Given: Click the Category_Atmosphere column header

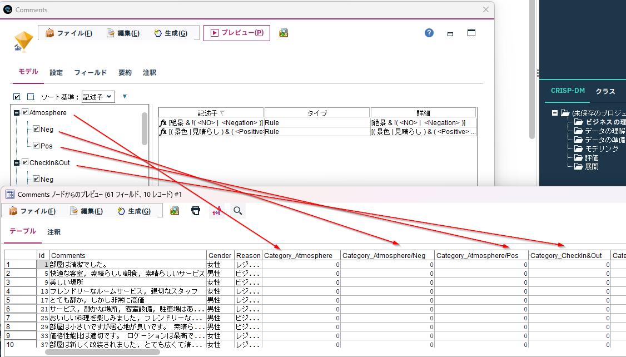Looking at the screenshot, I should coord(301,256).
